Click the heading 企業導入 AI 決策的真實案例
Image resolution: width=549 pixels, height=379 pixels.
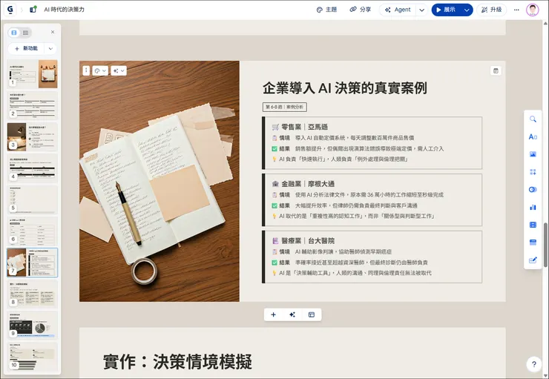pos(344,88)
